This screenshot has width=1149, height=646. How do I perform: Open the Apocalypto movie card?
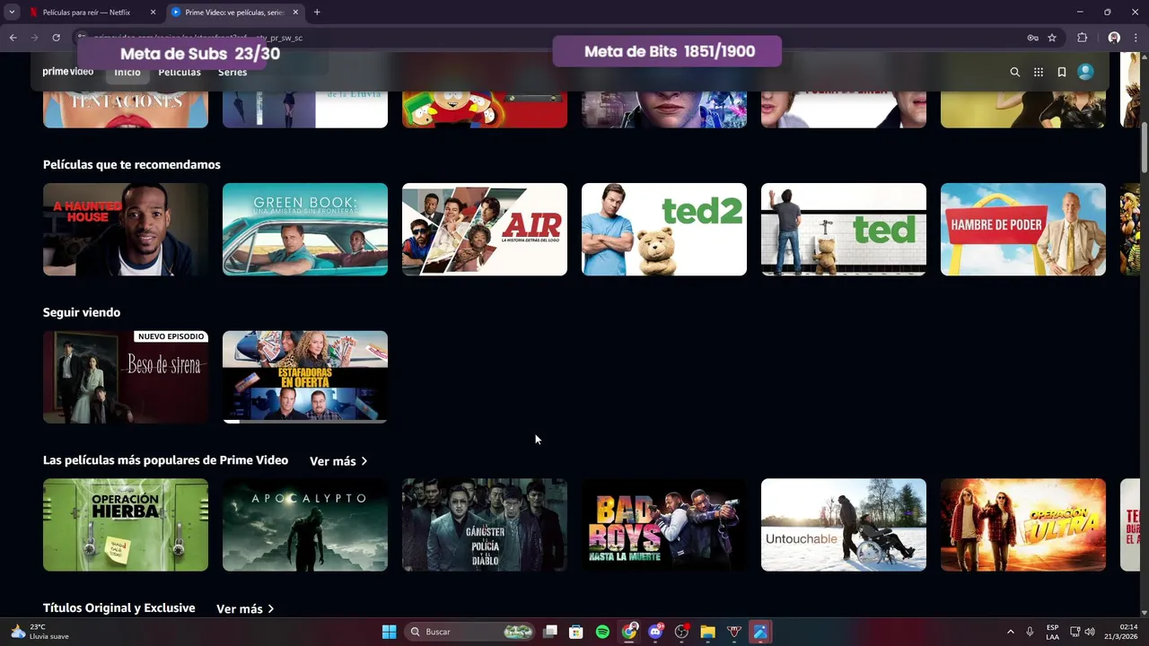[x=305, y=525]
